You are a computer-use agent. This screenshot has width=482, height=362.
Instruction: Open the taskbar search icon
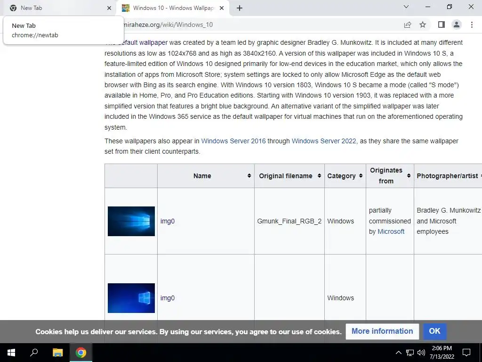[x=34, y=353]
